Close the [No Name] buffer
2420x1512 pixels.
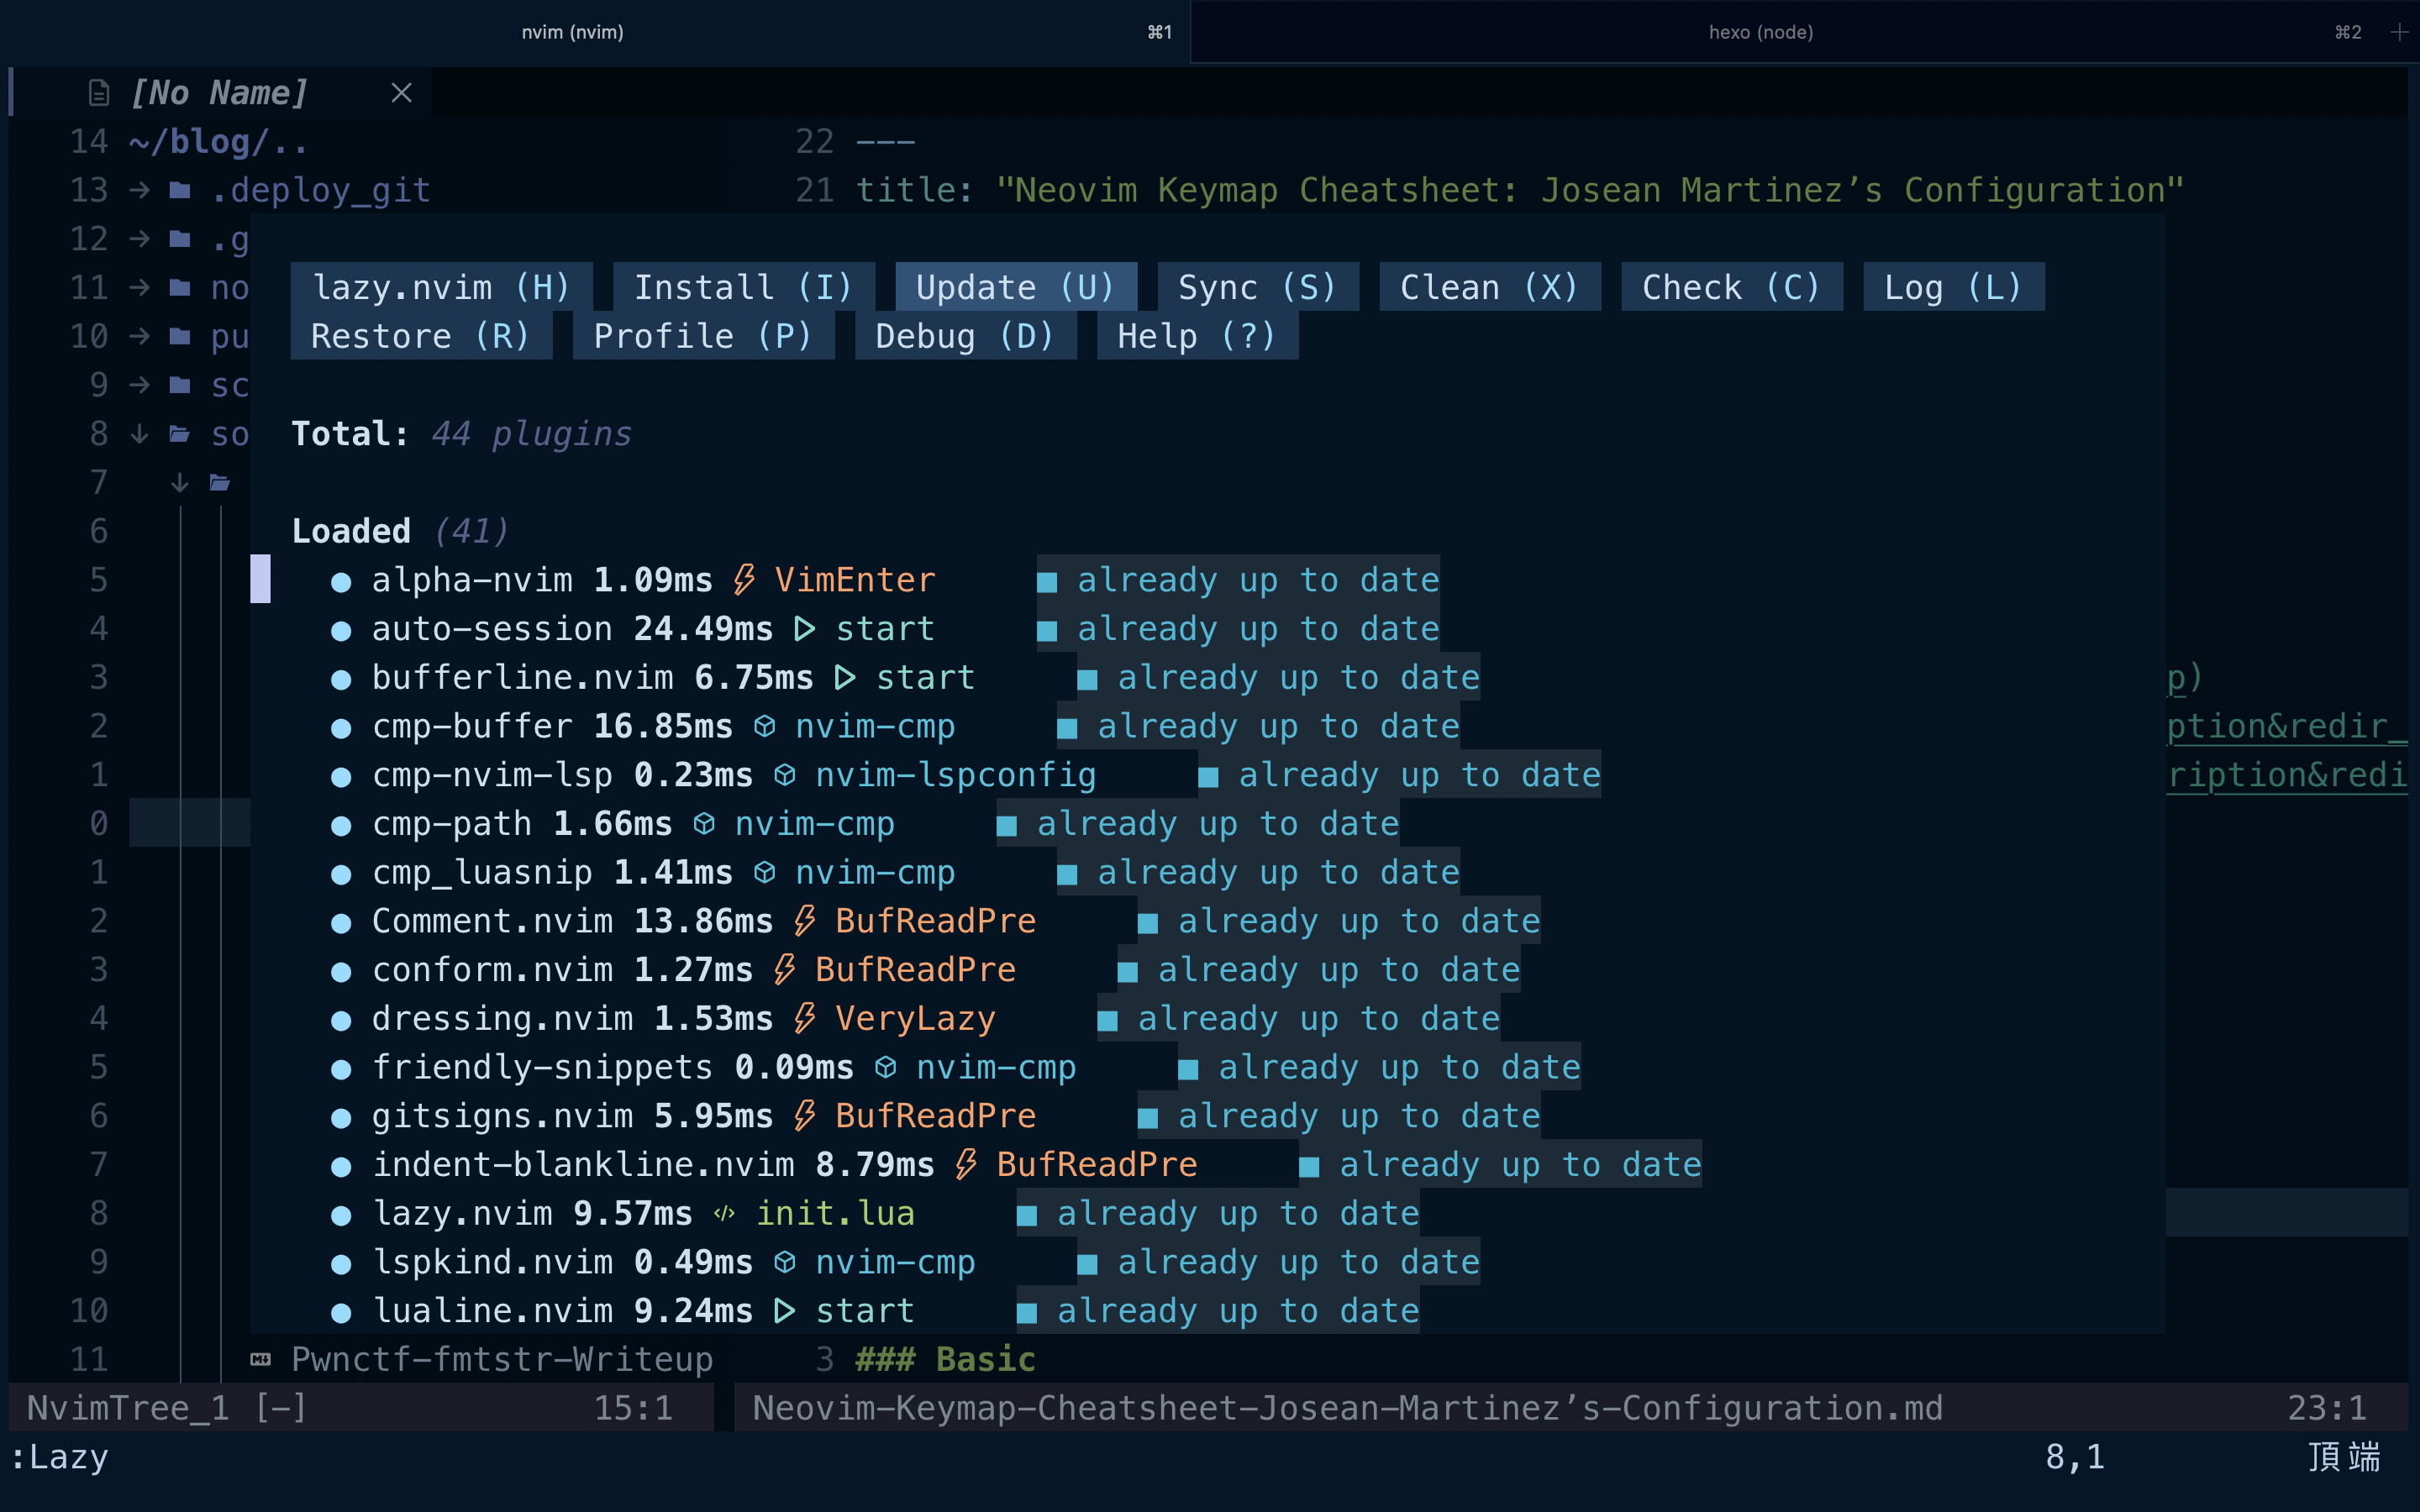click(x=401, y=93)
